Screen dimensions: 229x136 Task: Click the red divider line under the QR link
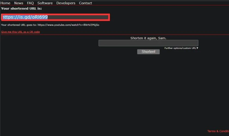pos(114,35)
